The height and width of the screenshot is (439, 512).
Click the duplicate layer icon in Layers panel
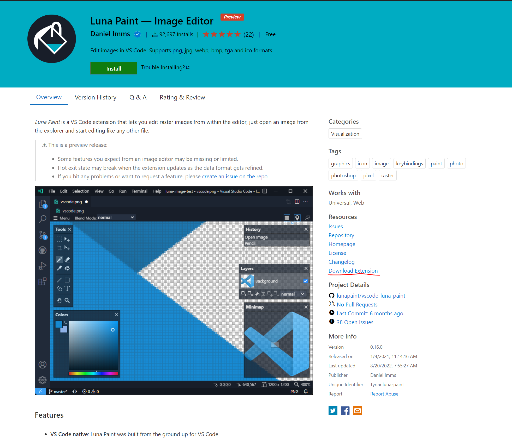(x=257, y=294)
